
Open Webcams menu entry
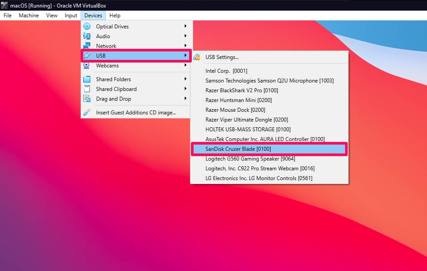point(136,66)
